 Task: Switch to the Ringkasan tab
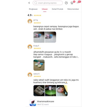click(33, 9)
